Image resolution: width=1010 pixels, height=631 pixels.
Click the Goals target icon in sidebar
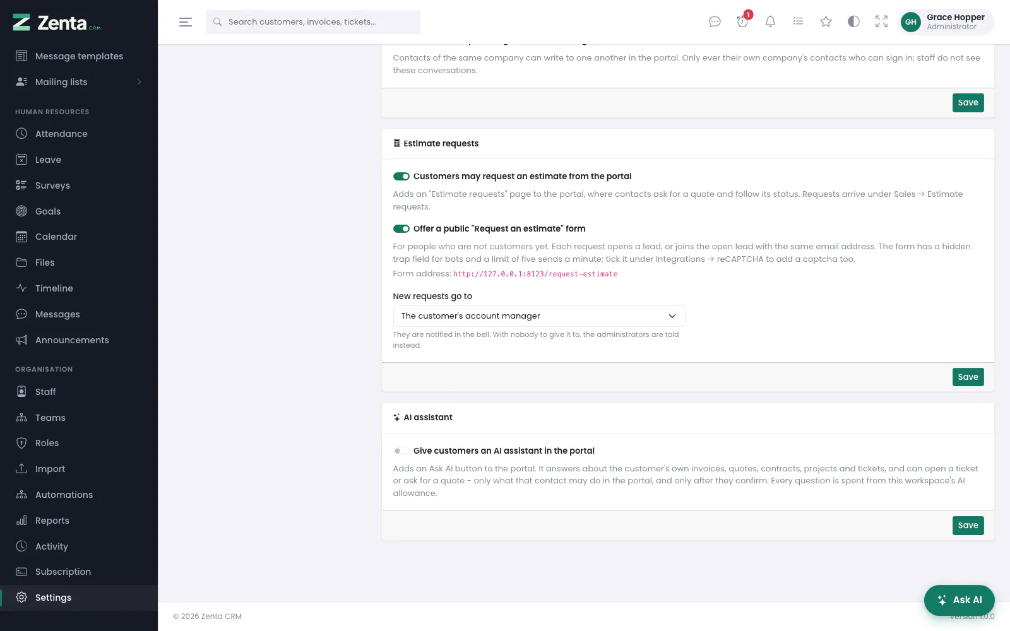click(21, 211)
